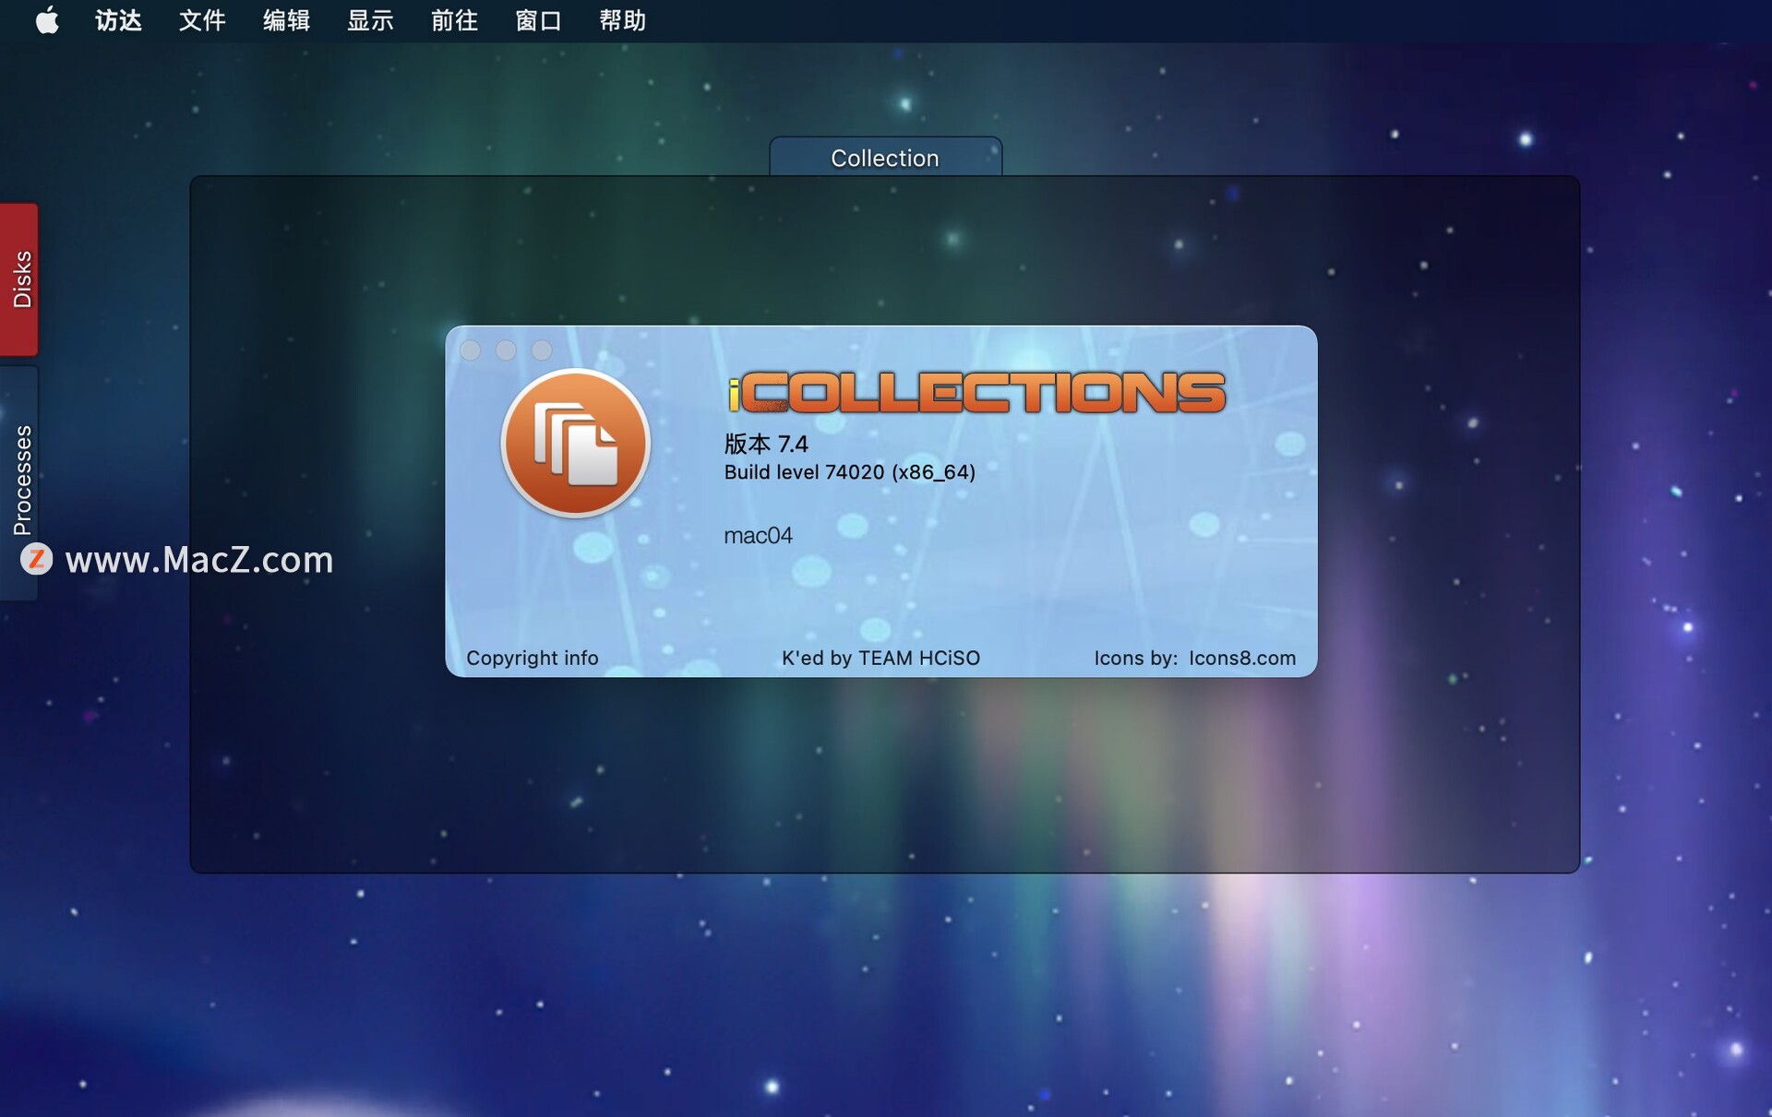
Task: Open the 访达 menu
Action: 118,20
